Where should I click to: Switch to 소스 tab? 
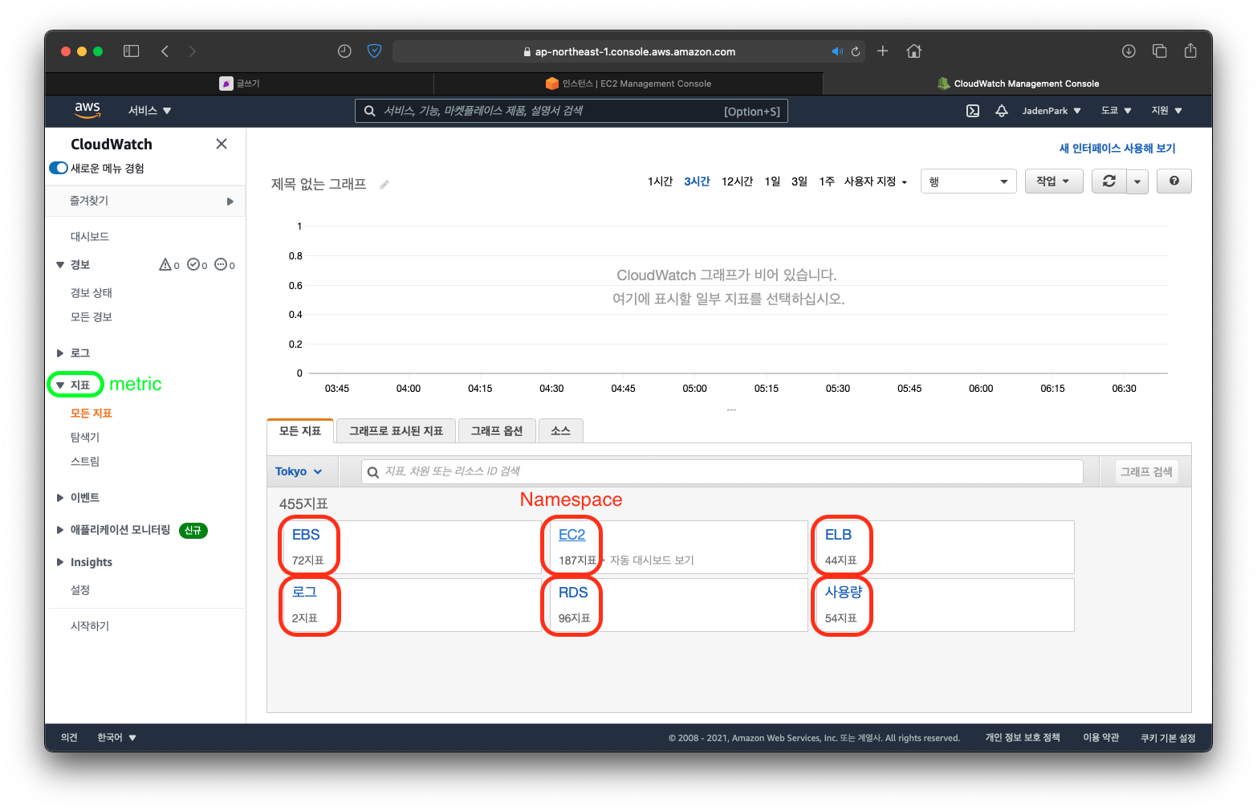click(x=561, y=431)
